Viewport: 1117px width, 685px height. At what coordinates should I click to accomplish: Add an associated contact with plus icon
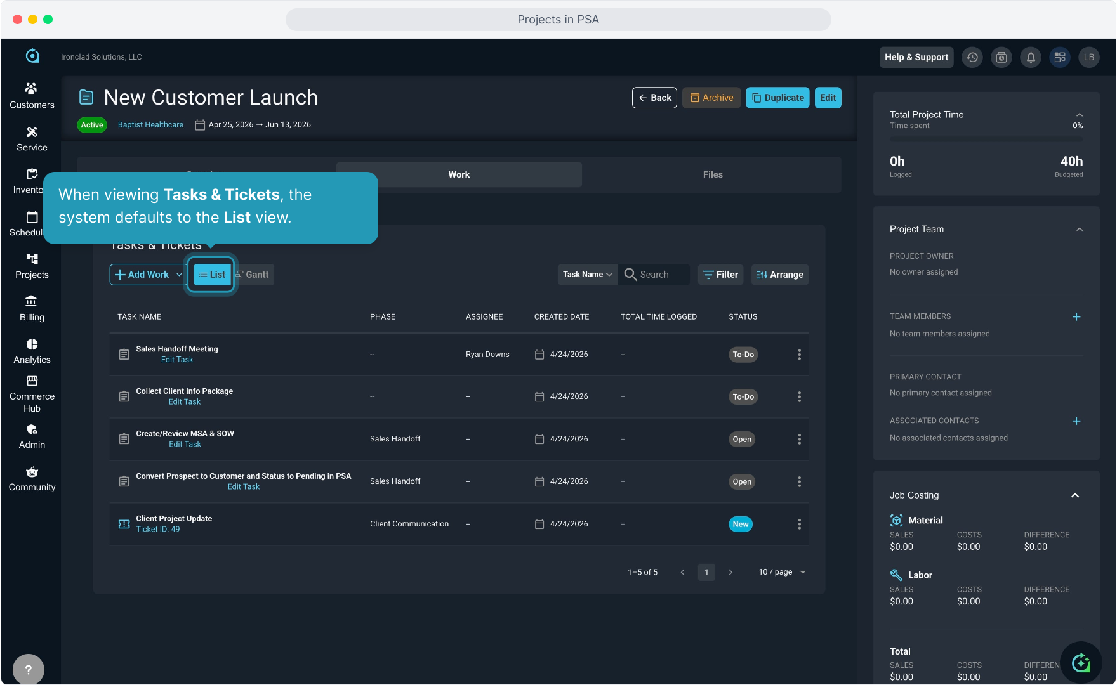tap(1076, 421)
